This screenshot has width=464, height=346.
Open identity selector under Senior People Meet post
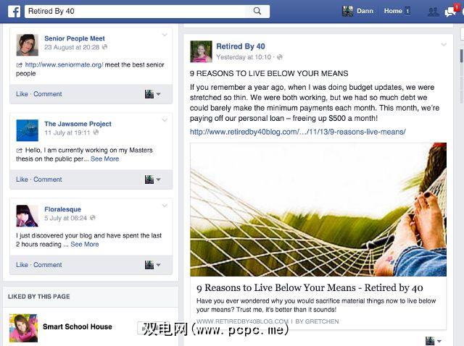(153, 94)
